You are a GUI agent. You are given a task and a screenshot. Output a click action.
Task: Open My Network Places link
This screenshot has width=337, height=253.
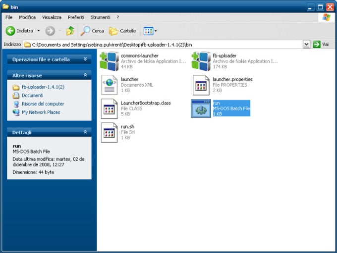pos(41,112)
